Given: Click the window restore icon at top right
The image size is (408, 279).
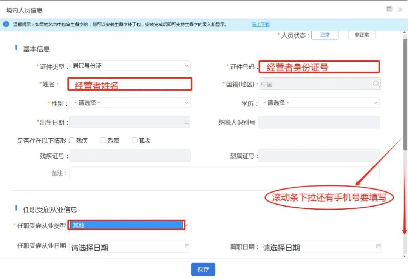Looking at the screenshot, I should coord(389,9).
